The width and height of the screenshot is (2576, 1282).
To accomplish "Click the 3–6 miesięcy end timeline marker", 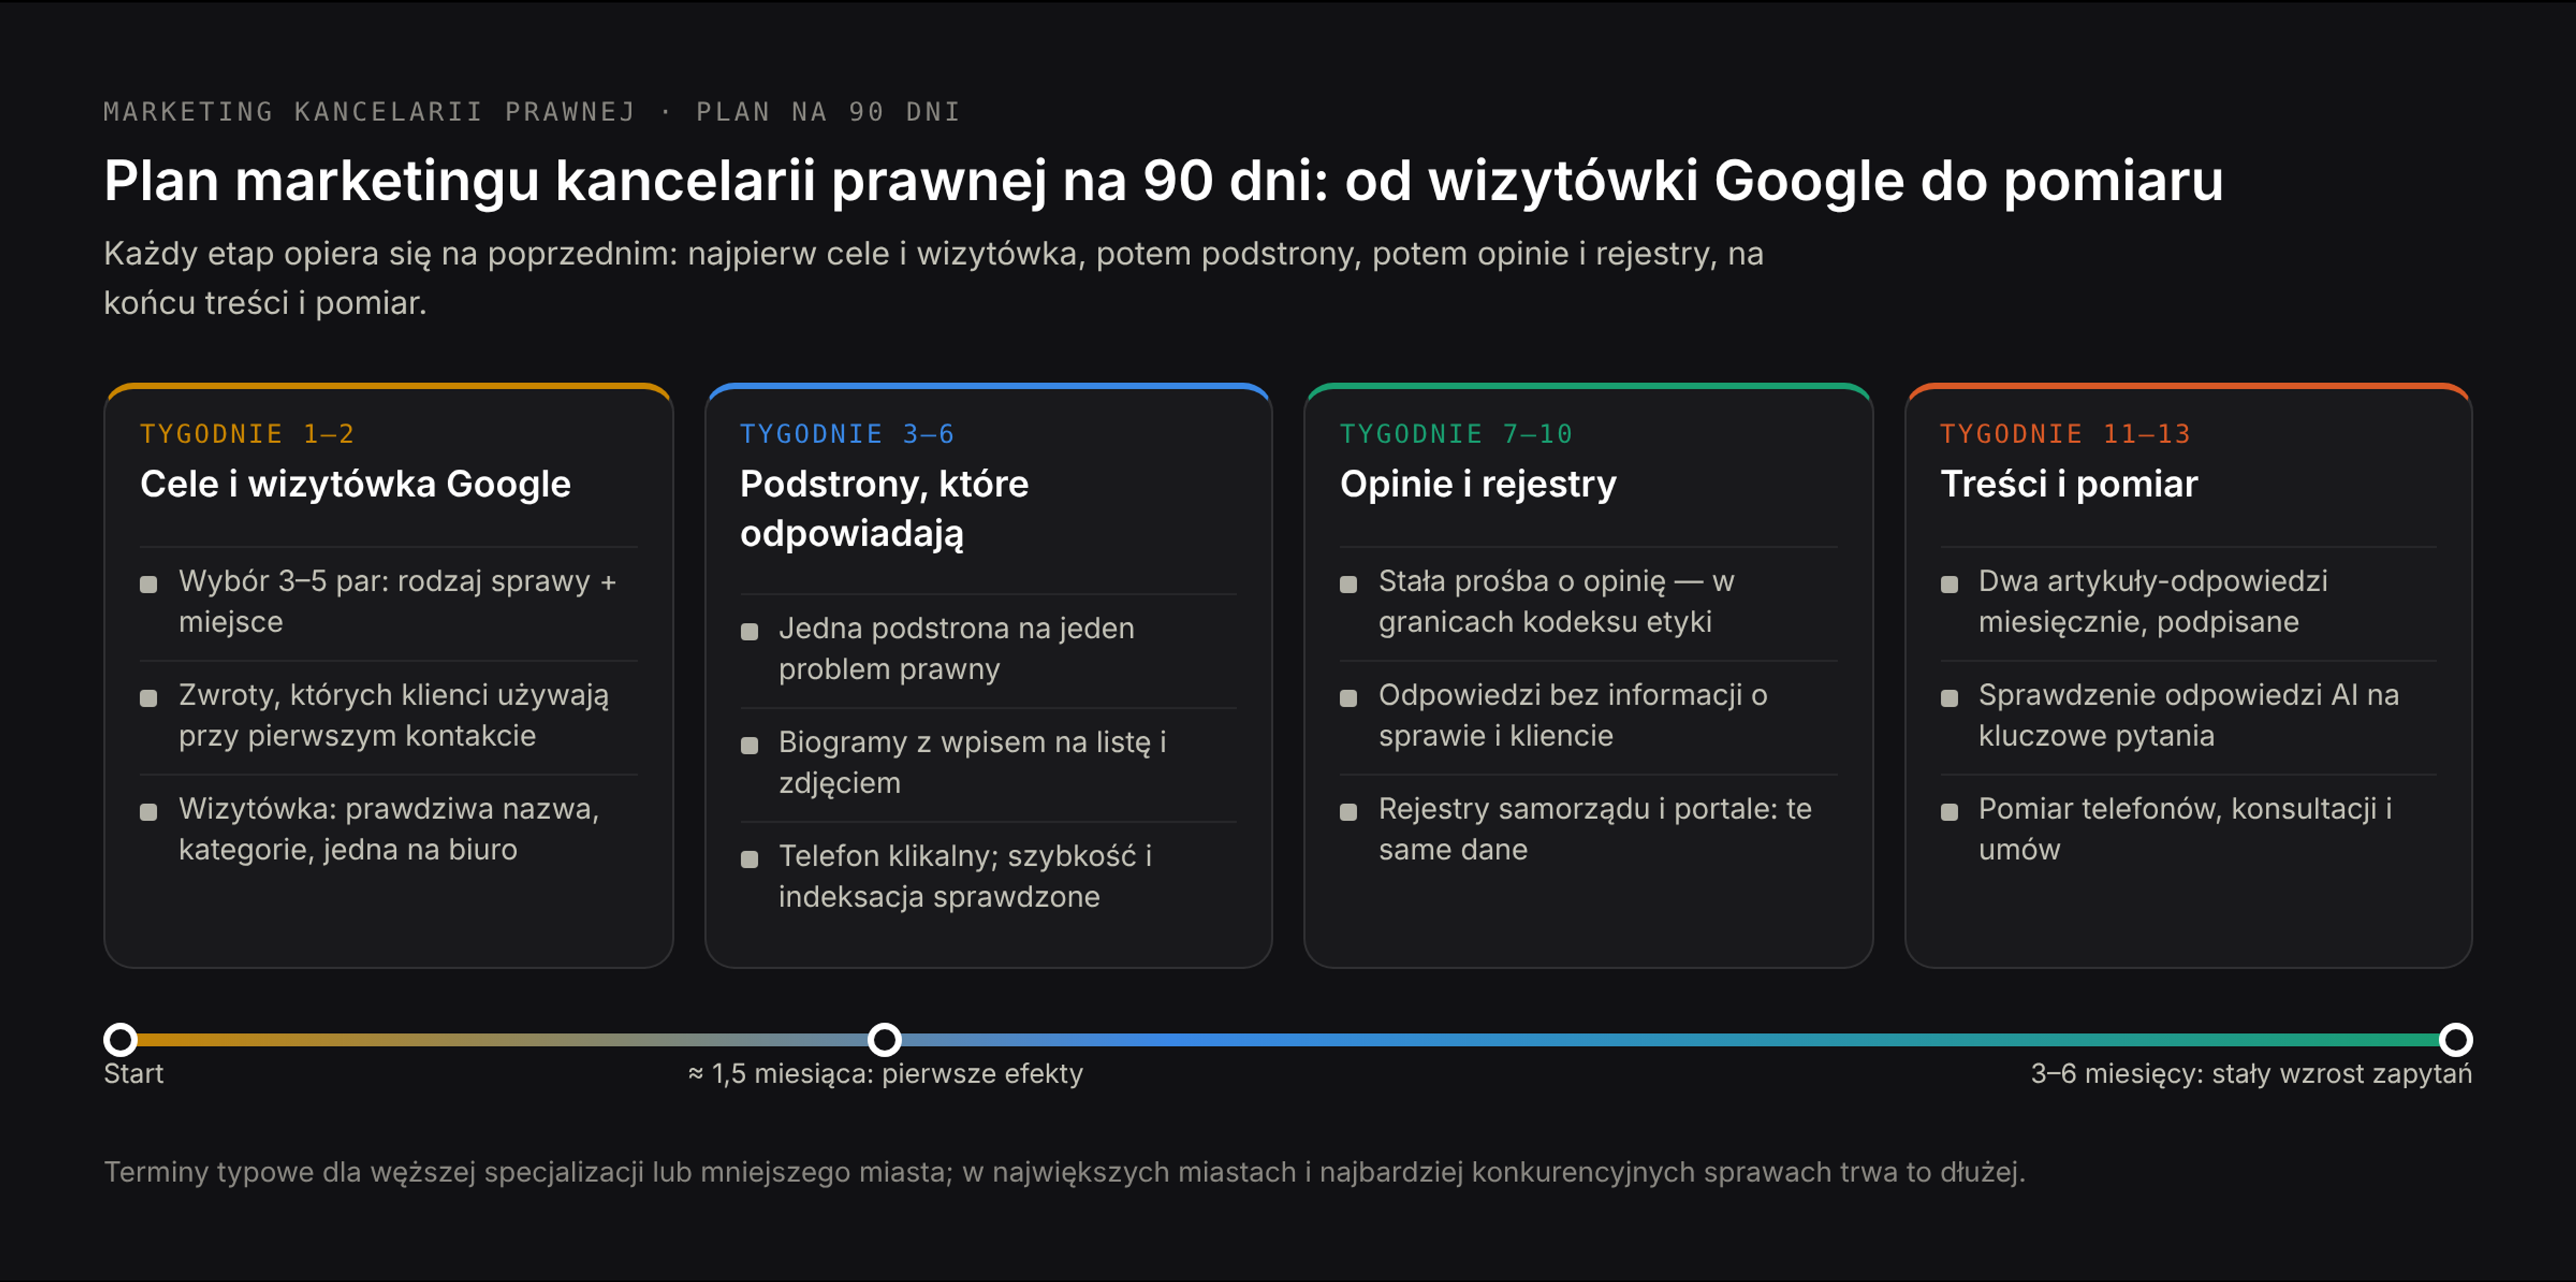I will [x=2455, y=1040].
